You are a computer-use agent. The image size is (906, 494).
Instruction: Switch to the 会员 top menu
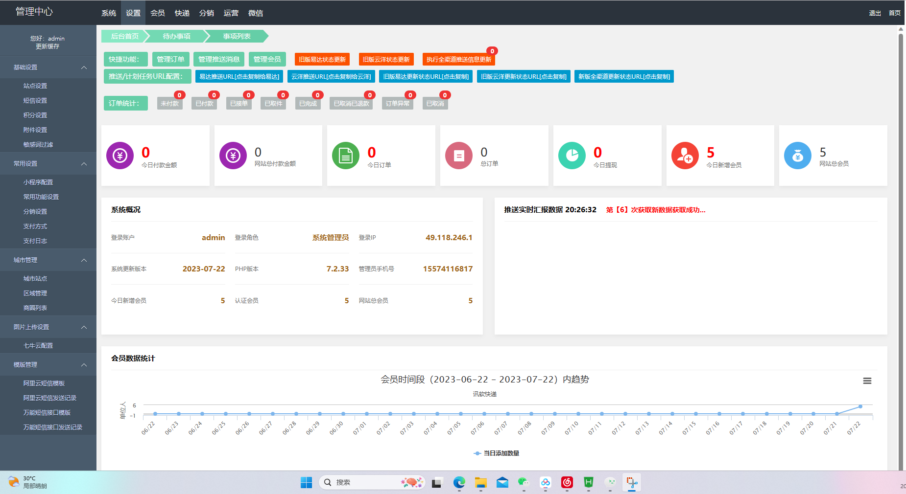pyautogui.click(x=158, y=13)
